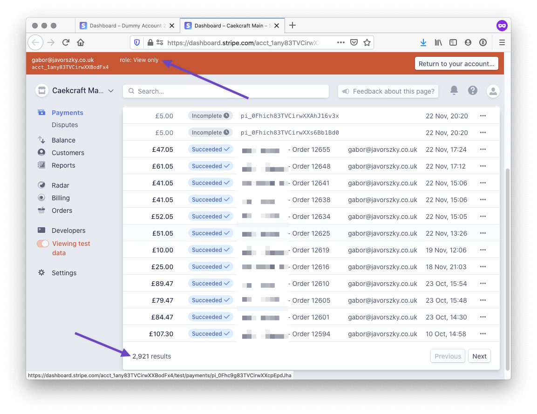Select Payments in the sidebar
The height and width of the screenshot is (414, 537).
coord(68,113)
